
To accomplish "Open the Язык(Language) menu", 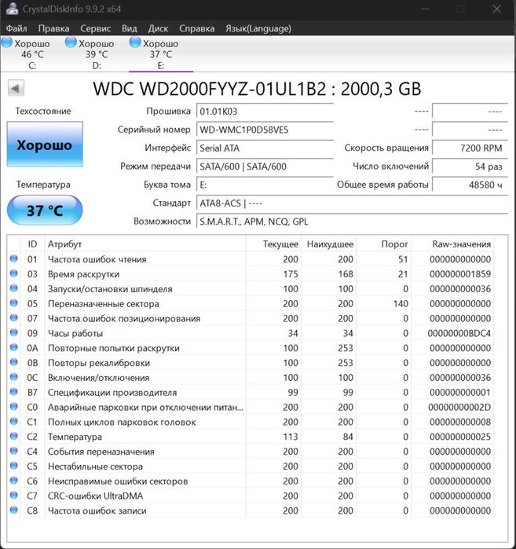I will 258,28.
